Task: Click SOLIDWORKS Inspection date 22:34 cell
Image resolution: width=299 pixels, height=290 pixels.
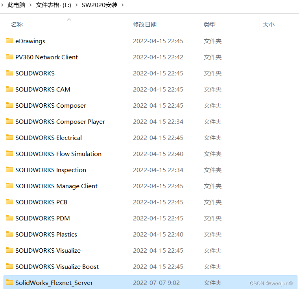Action: click(158, 170)
